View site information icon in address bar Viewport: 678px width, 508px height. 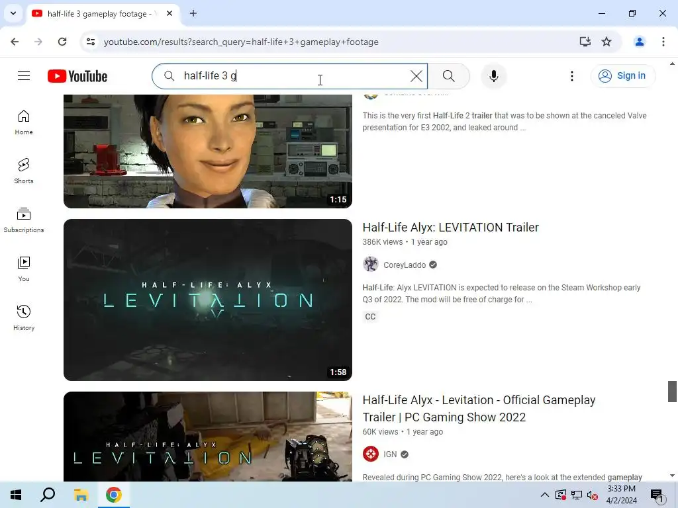point(91,42)
